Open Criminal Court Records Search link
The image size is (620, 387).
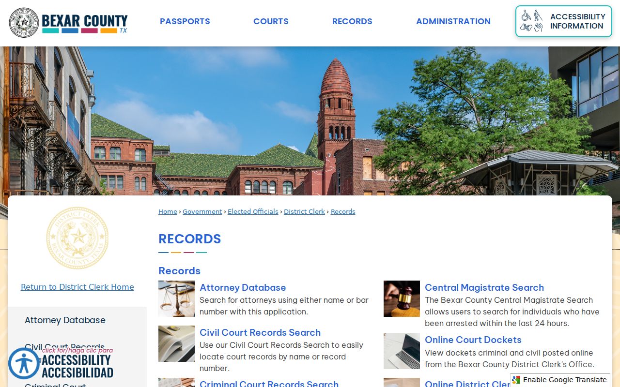click(269, 383)
